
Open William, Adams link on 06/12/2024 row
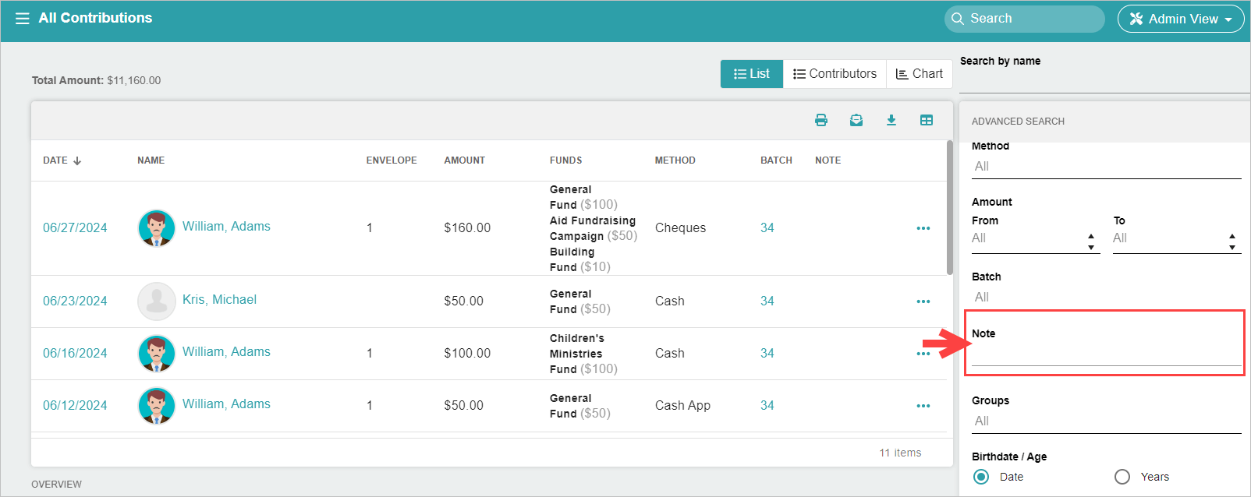tap(226, 404)
